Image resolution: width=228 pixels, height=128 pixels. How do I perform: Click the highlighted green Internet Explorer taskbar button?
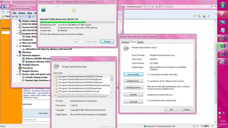coord(223,46)
